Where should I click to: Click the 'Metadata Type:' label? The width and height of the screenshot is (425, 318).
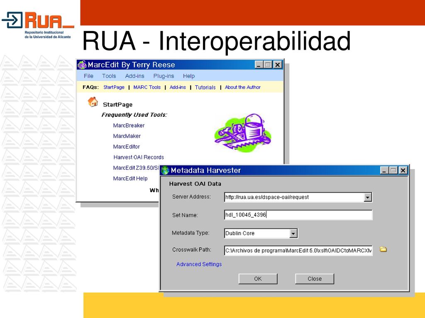pos(191,233)
